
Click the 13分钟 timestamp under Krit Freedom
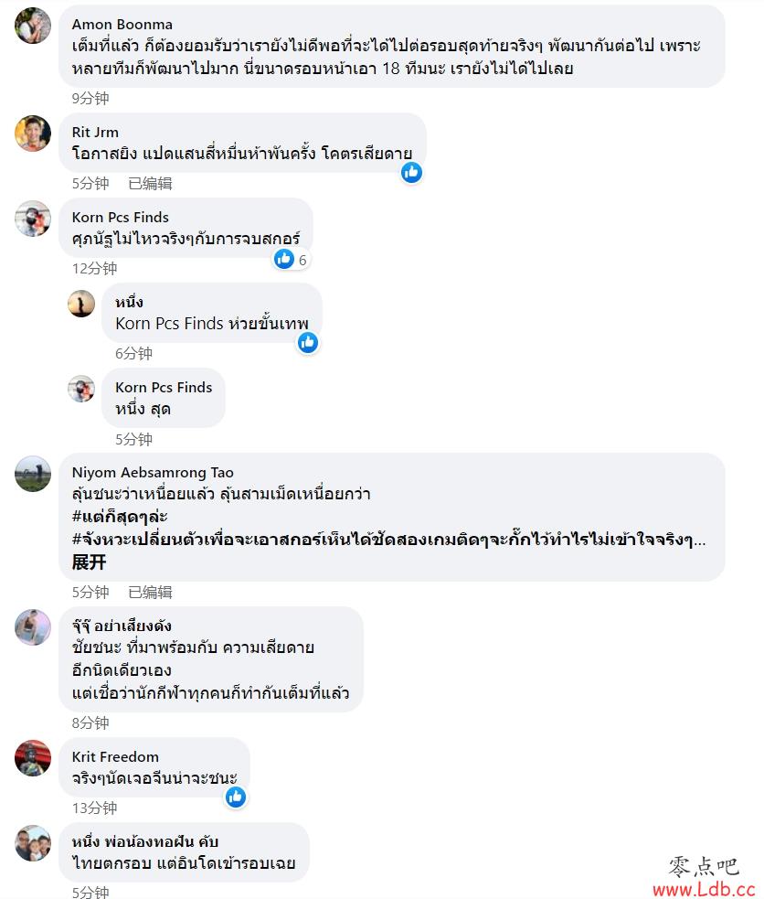(94, 808)
